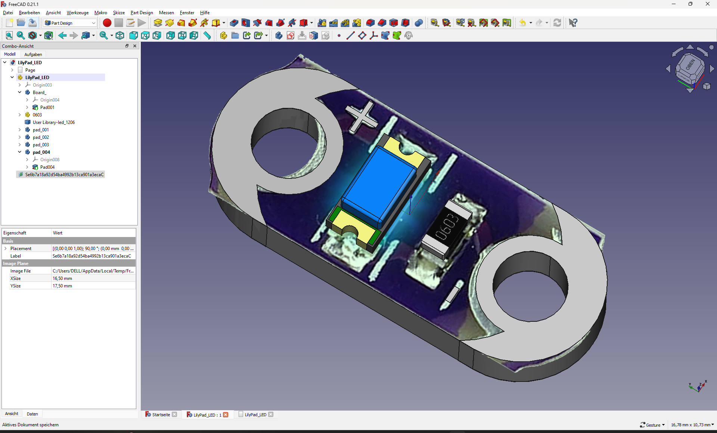Select pad_003 in the model tree
The height and width of the screenshot is (433, 717).
pyautogui.click(x=41, y=144)
